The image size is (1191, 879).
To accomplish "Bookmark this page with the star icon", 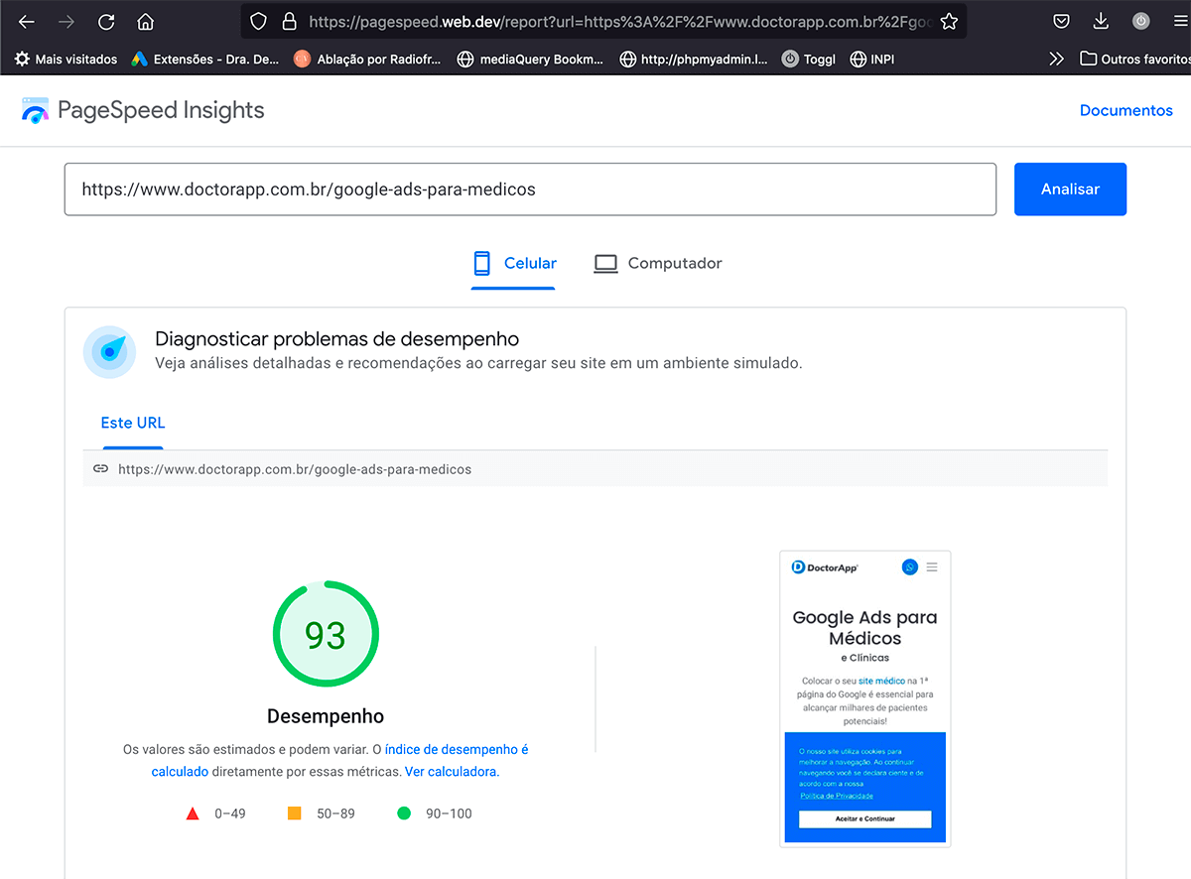I will [949, 21].
